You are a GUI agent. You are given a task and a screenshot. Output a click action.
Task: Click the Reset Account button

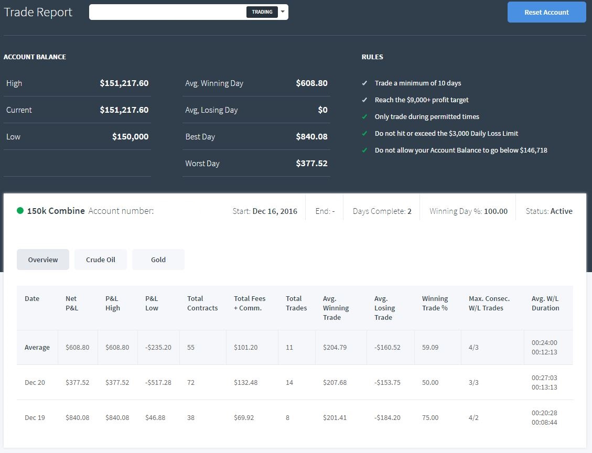coord(546,12)
